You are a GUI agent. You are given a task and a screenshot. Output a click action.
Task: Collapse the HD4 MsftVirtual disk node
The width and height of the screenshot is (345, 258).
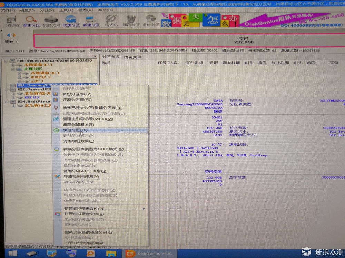pos(7,102)
